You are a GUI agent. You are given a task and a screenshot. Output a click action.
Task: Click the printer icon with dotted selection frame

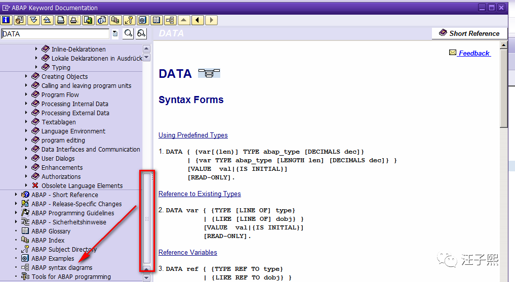click(74, 20)
